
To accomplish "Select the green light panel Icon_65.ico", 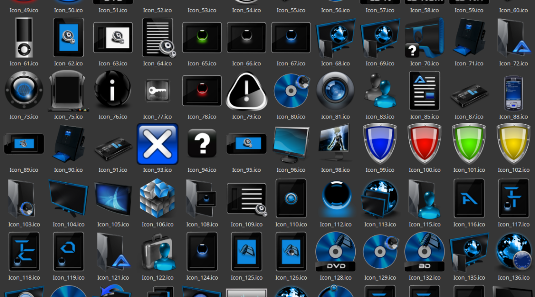I will [202, 37].
